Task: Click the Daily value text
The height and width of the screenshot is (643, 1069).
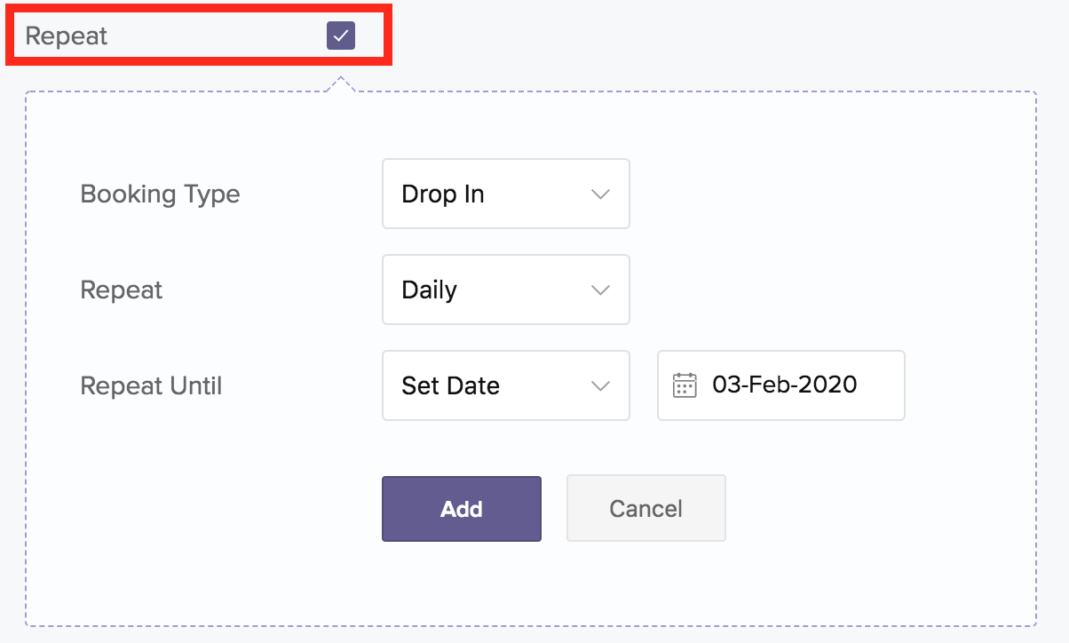Action: coord(429,290)
